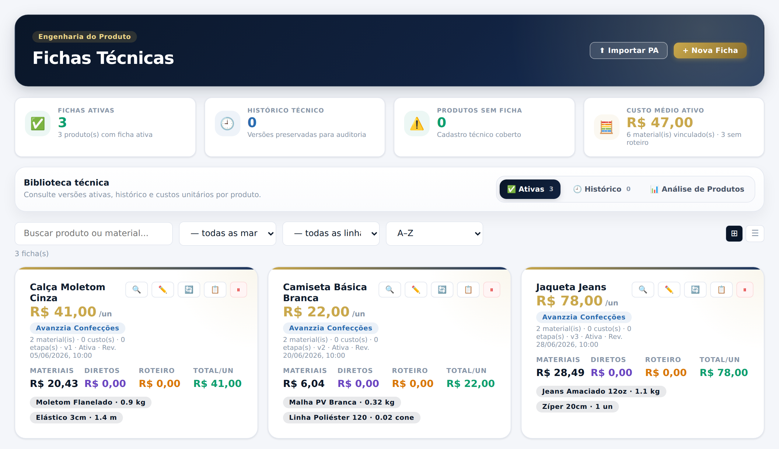Open the todas as marcas dropdown
This screenshot has height=449, width=779.
coord(227,233)
